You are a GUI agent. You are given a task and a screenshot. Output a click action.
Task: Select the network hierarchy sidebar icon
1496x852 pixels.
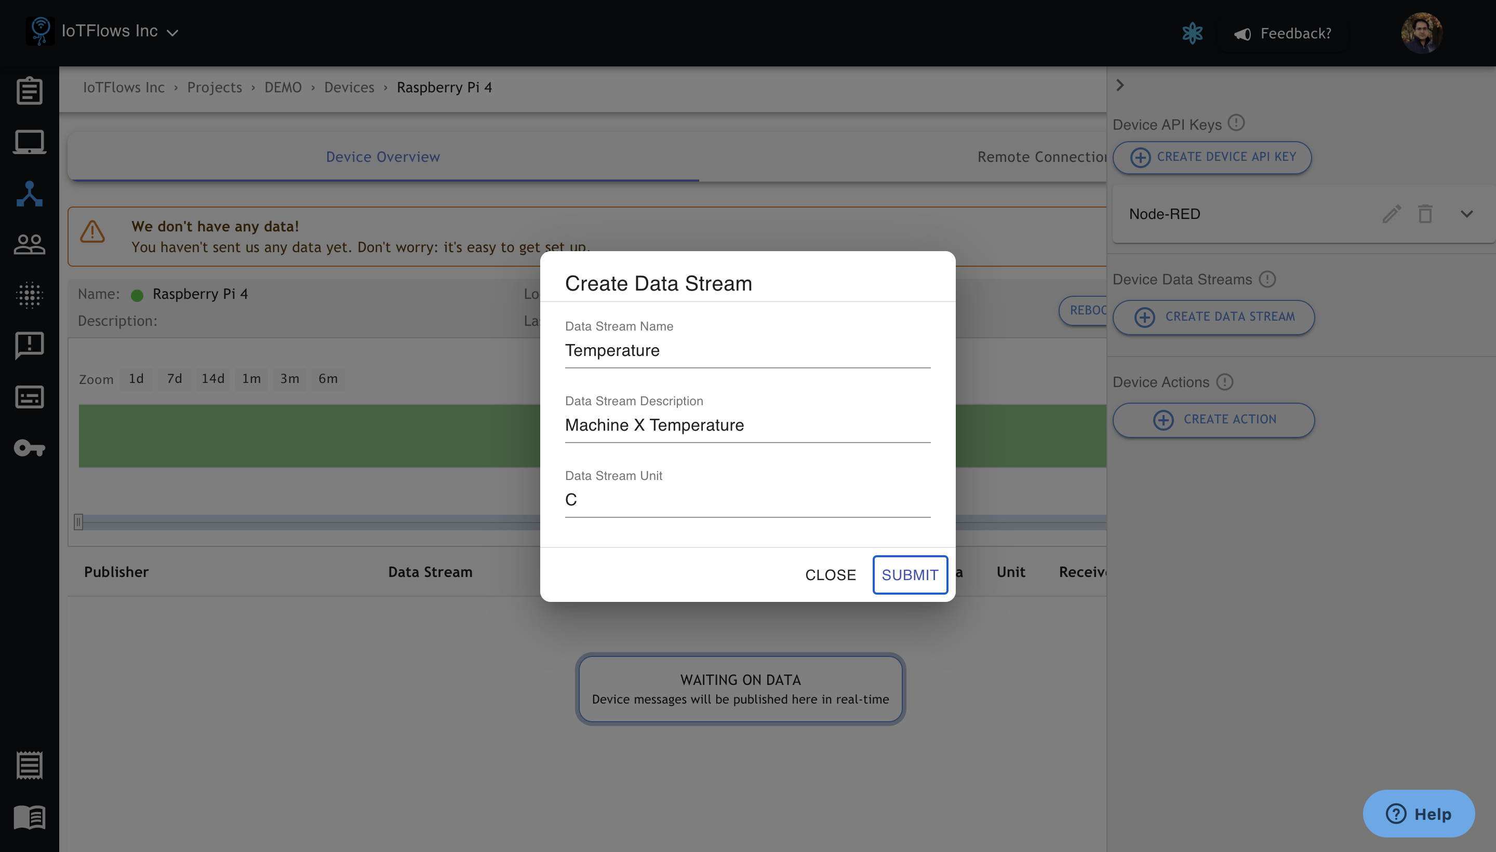point(29,194)
